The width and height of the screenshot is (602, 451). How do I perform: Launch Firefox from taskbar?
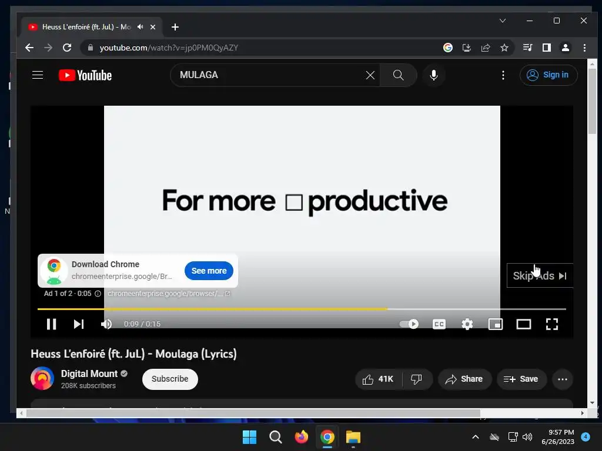coord(302,437)
